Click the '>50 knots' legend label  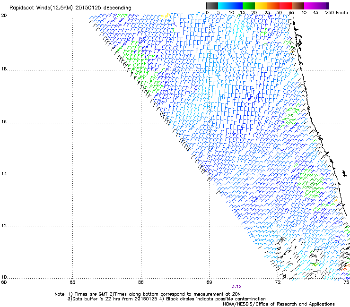coord(336,13)
